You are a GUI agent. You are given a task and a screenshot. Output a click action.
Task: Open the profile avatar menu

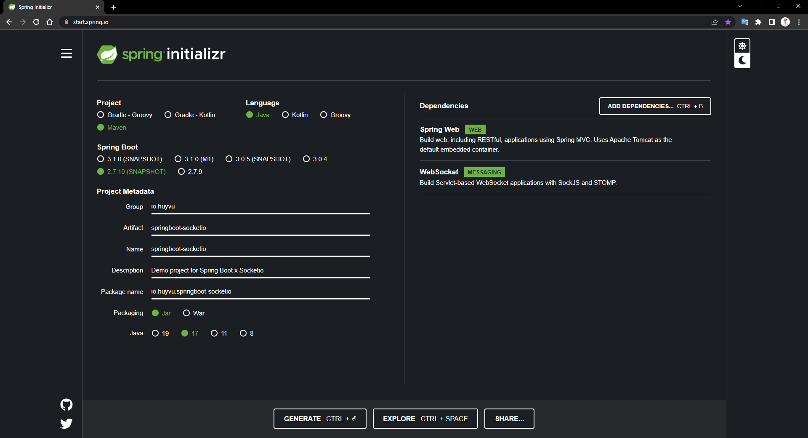[785, 22]
